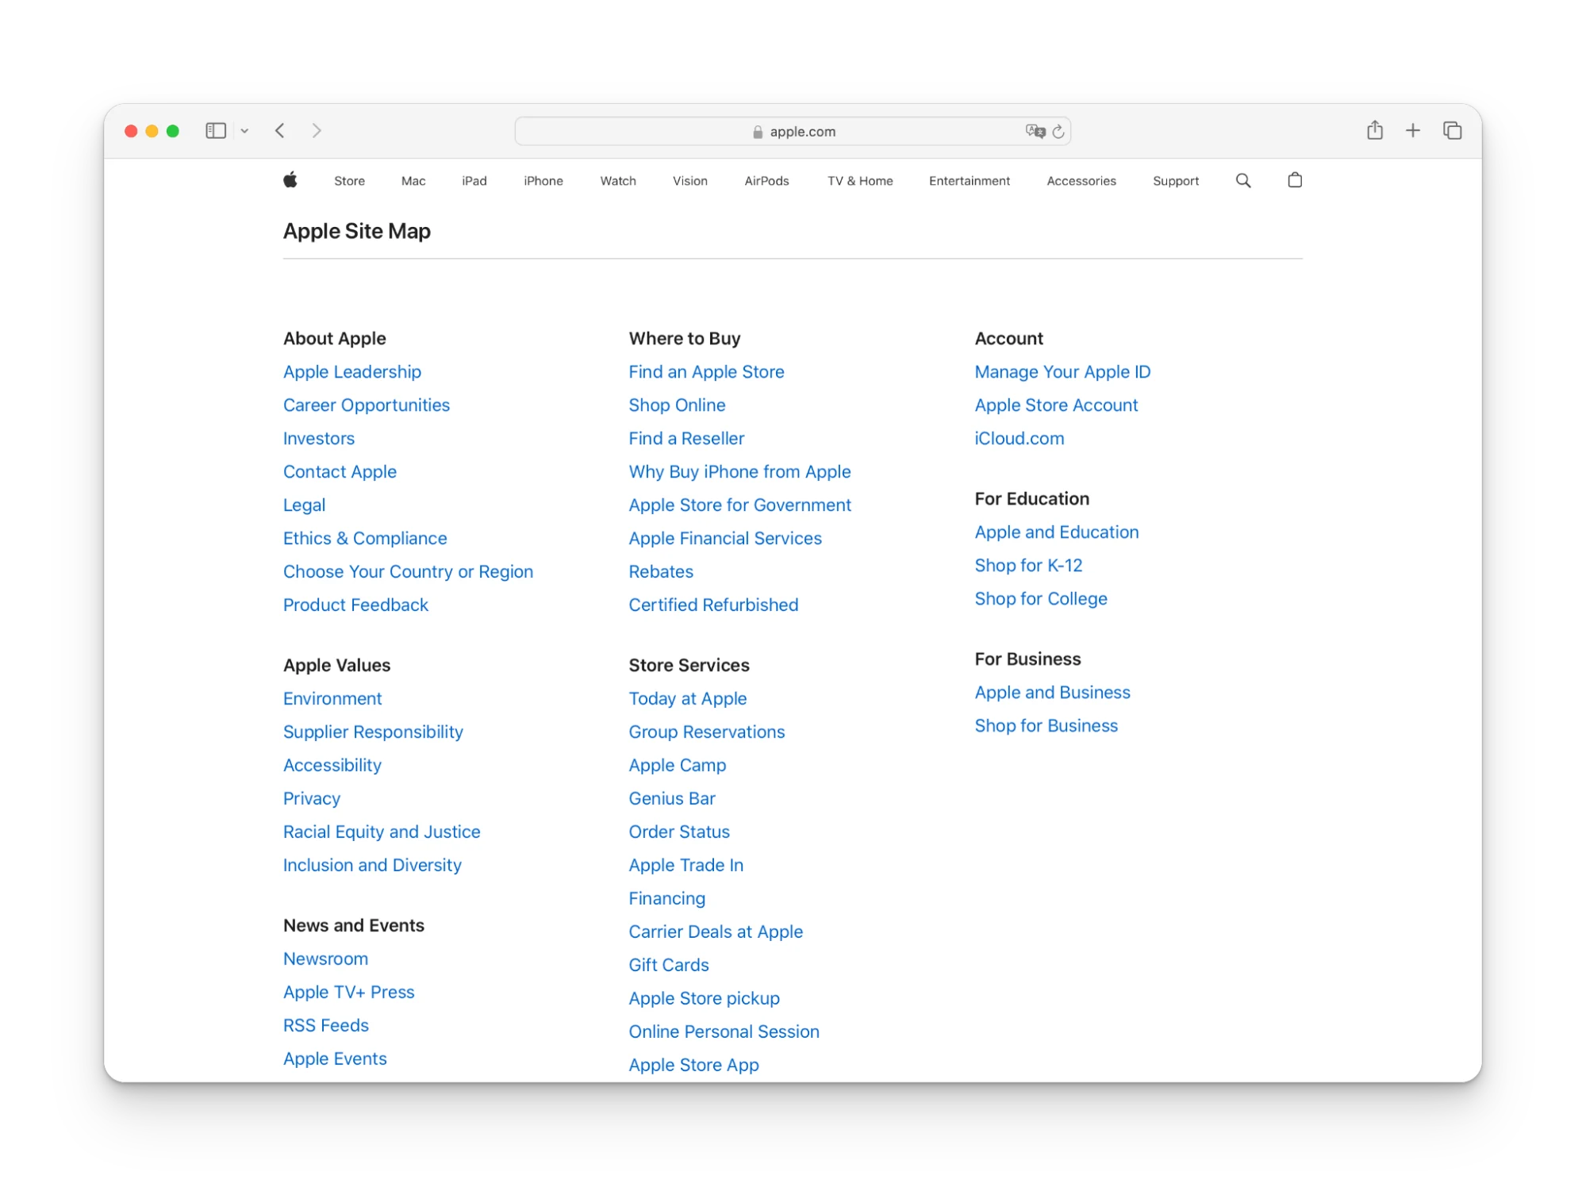This screenshot has height=1187, width=1586.
Task: Open the Entertainment menu item
Action: point(970,181)
